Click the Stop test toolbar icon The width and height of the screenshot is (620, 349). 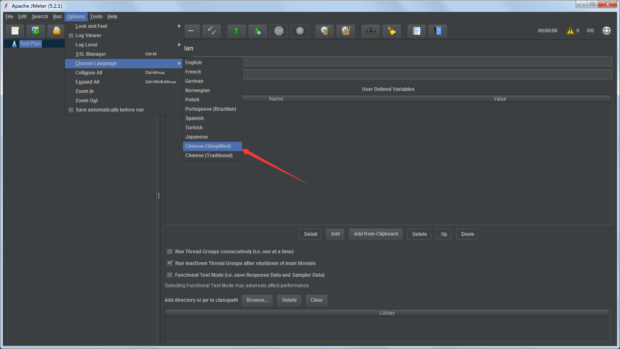[x=279, y=31]
